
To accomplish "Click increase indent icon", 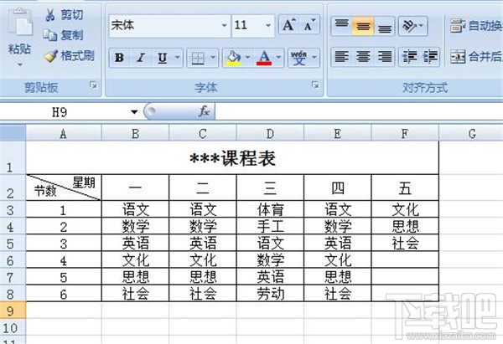I will [x=430, y=57].
